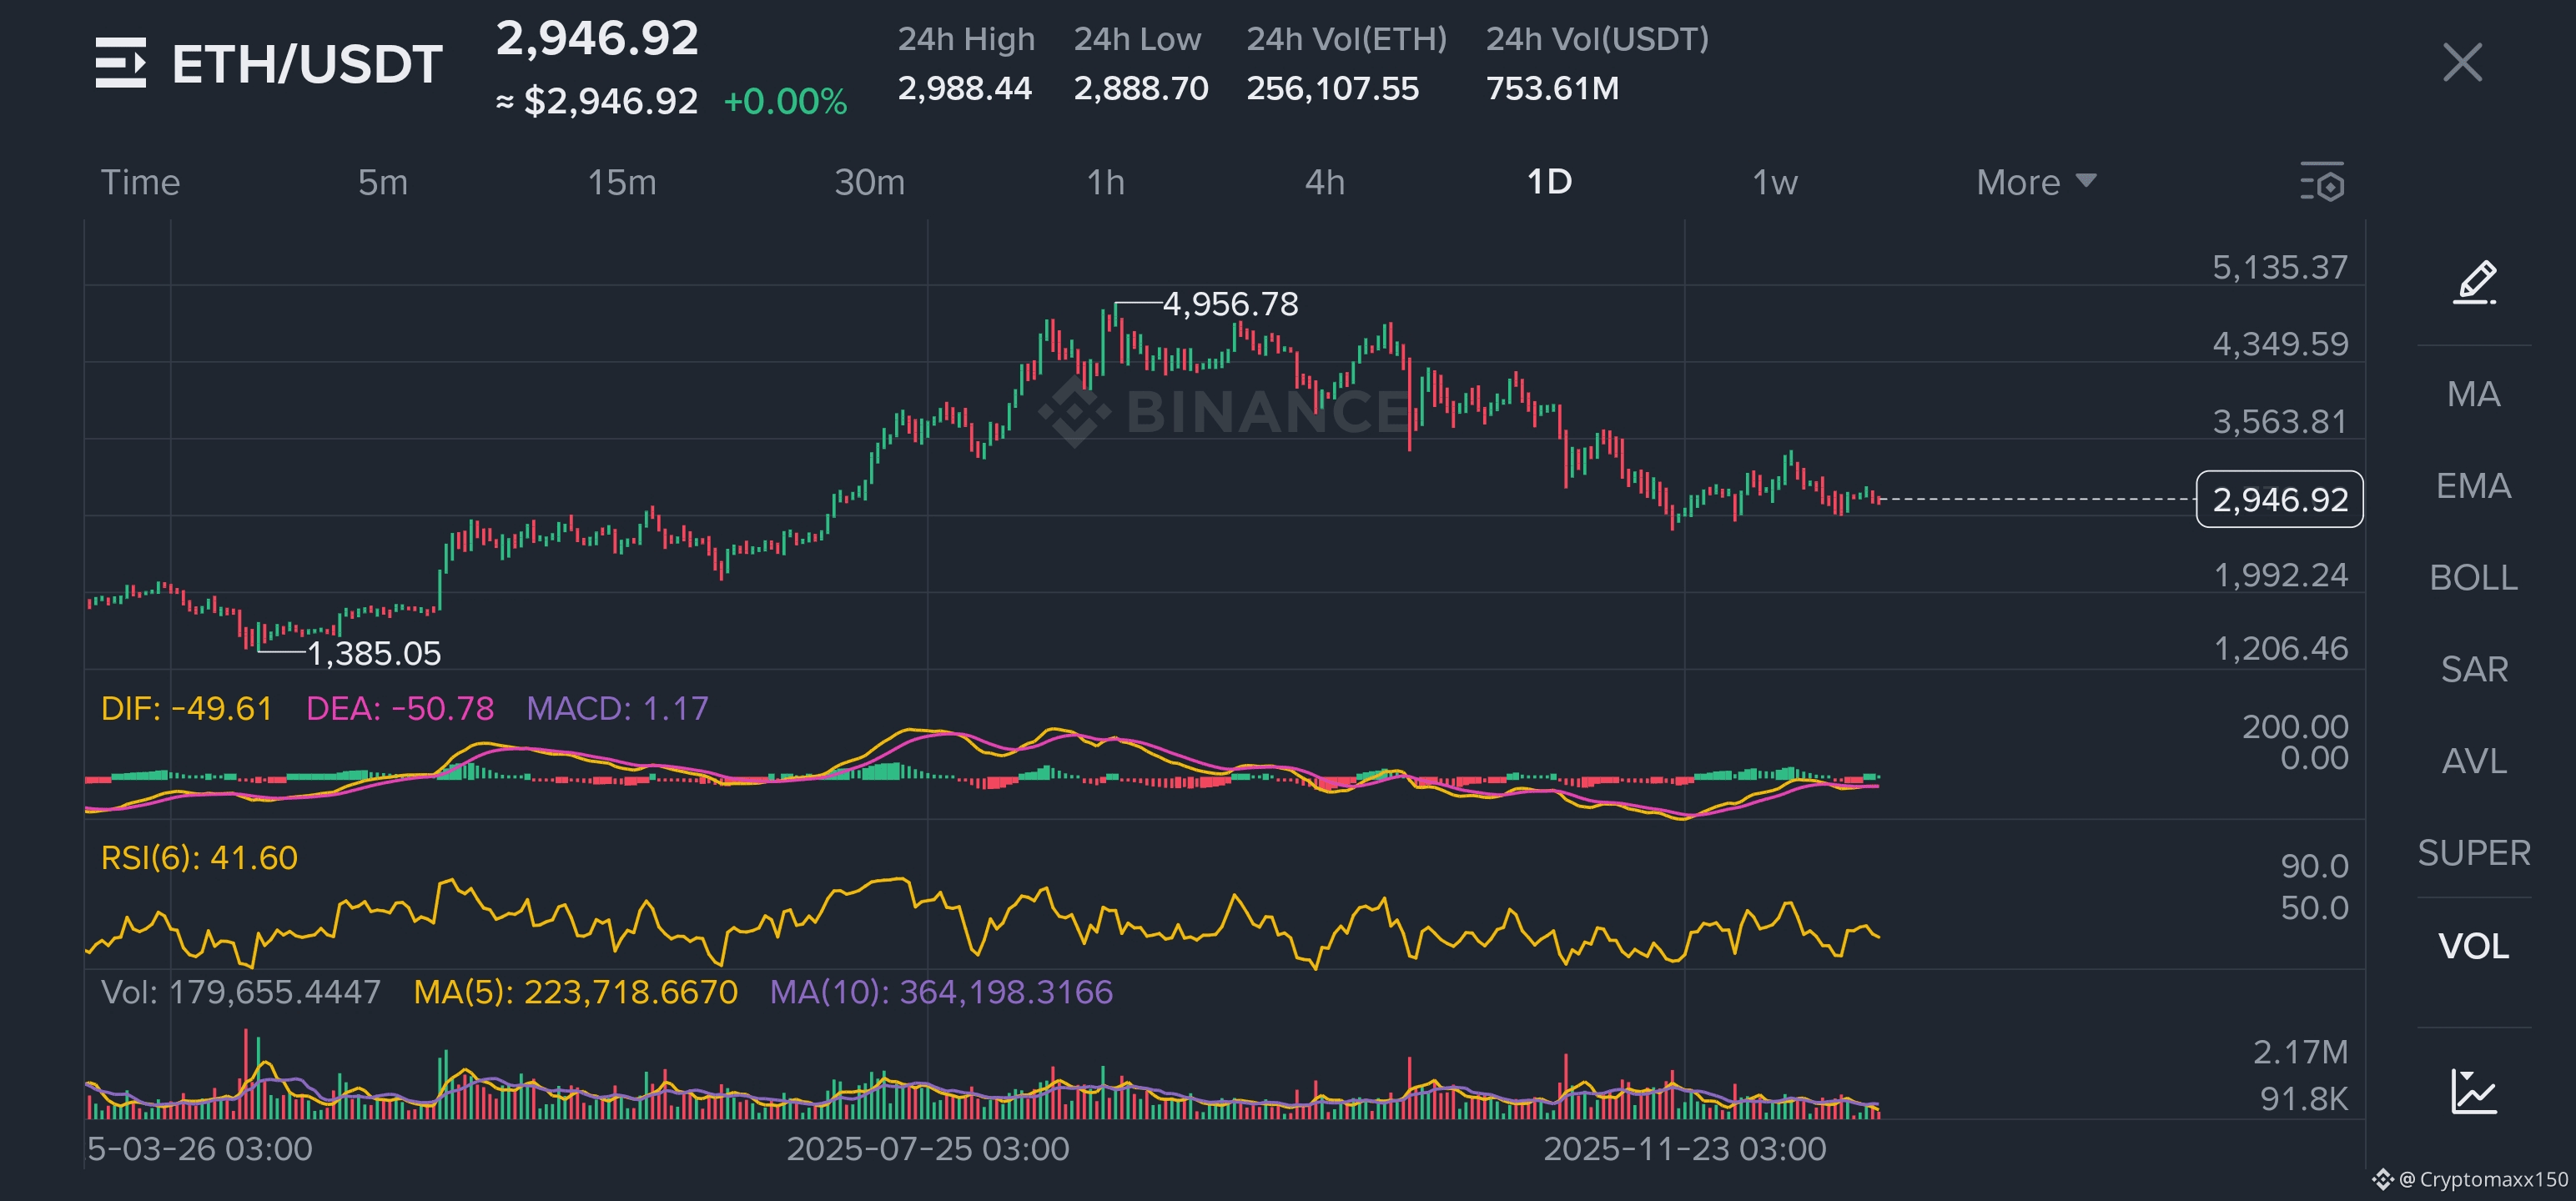This screenshot has height=1201, width=2576.
Task: Turn on BOLL bands indicator
Action: tap(2474, 578)
